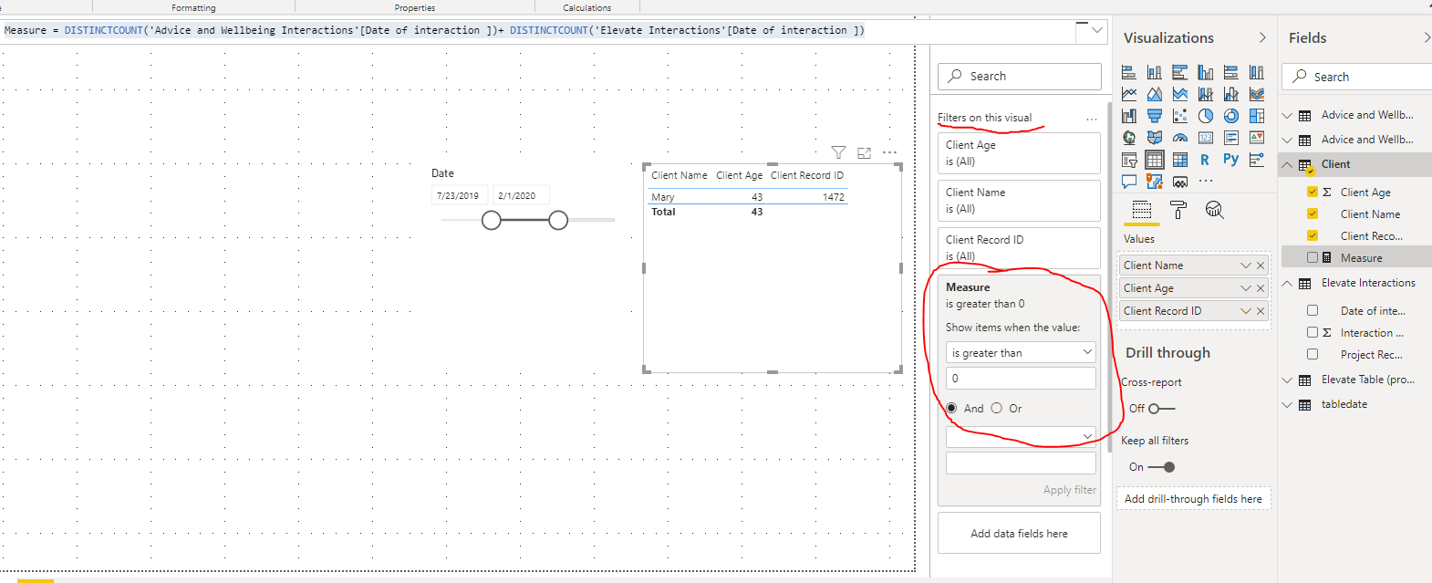Screen dimensions: 1432x583
Task: Collapse the Client table in Fields
Action: (x=1287, y=164)
